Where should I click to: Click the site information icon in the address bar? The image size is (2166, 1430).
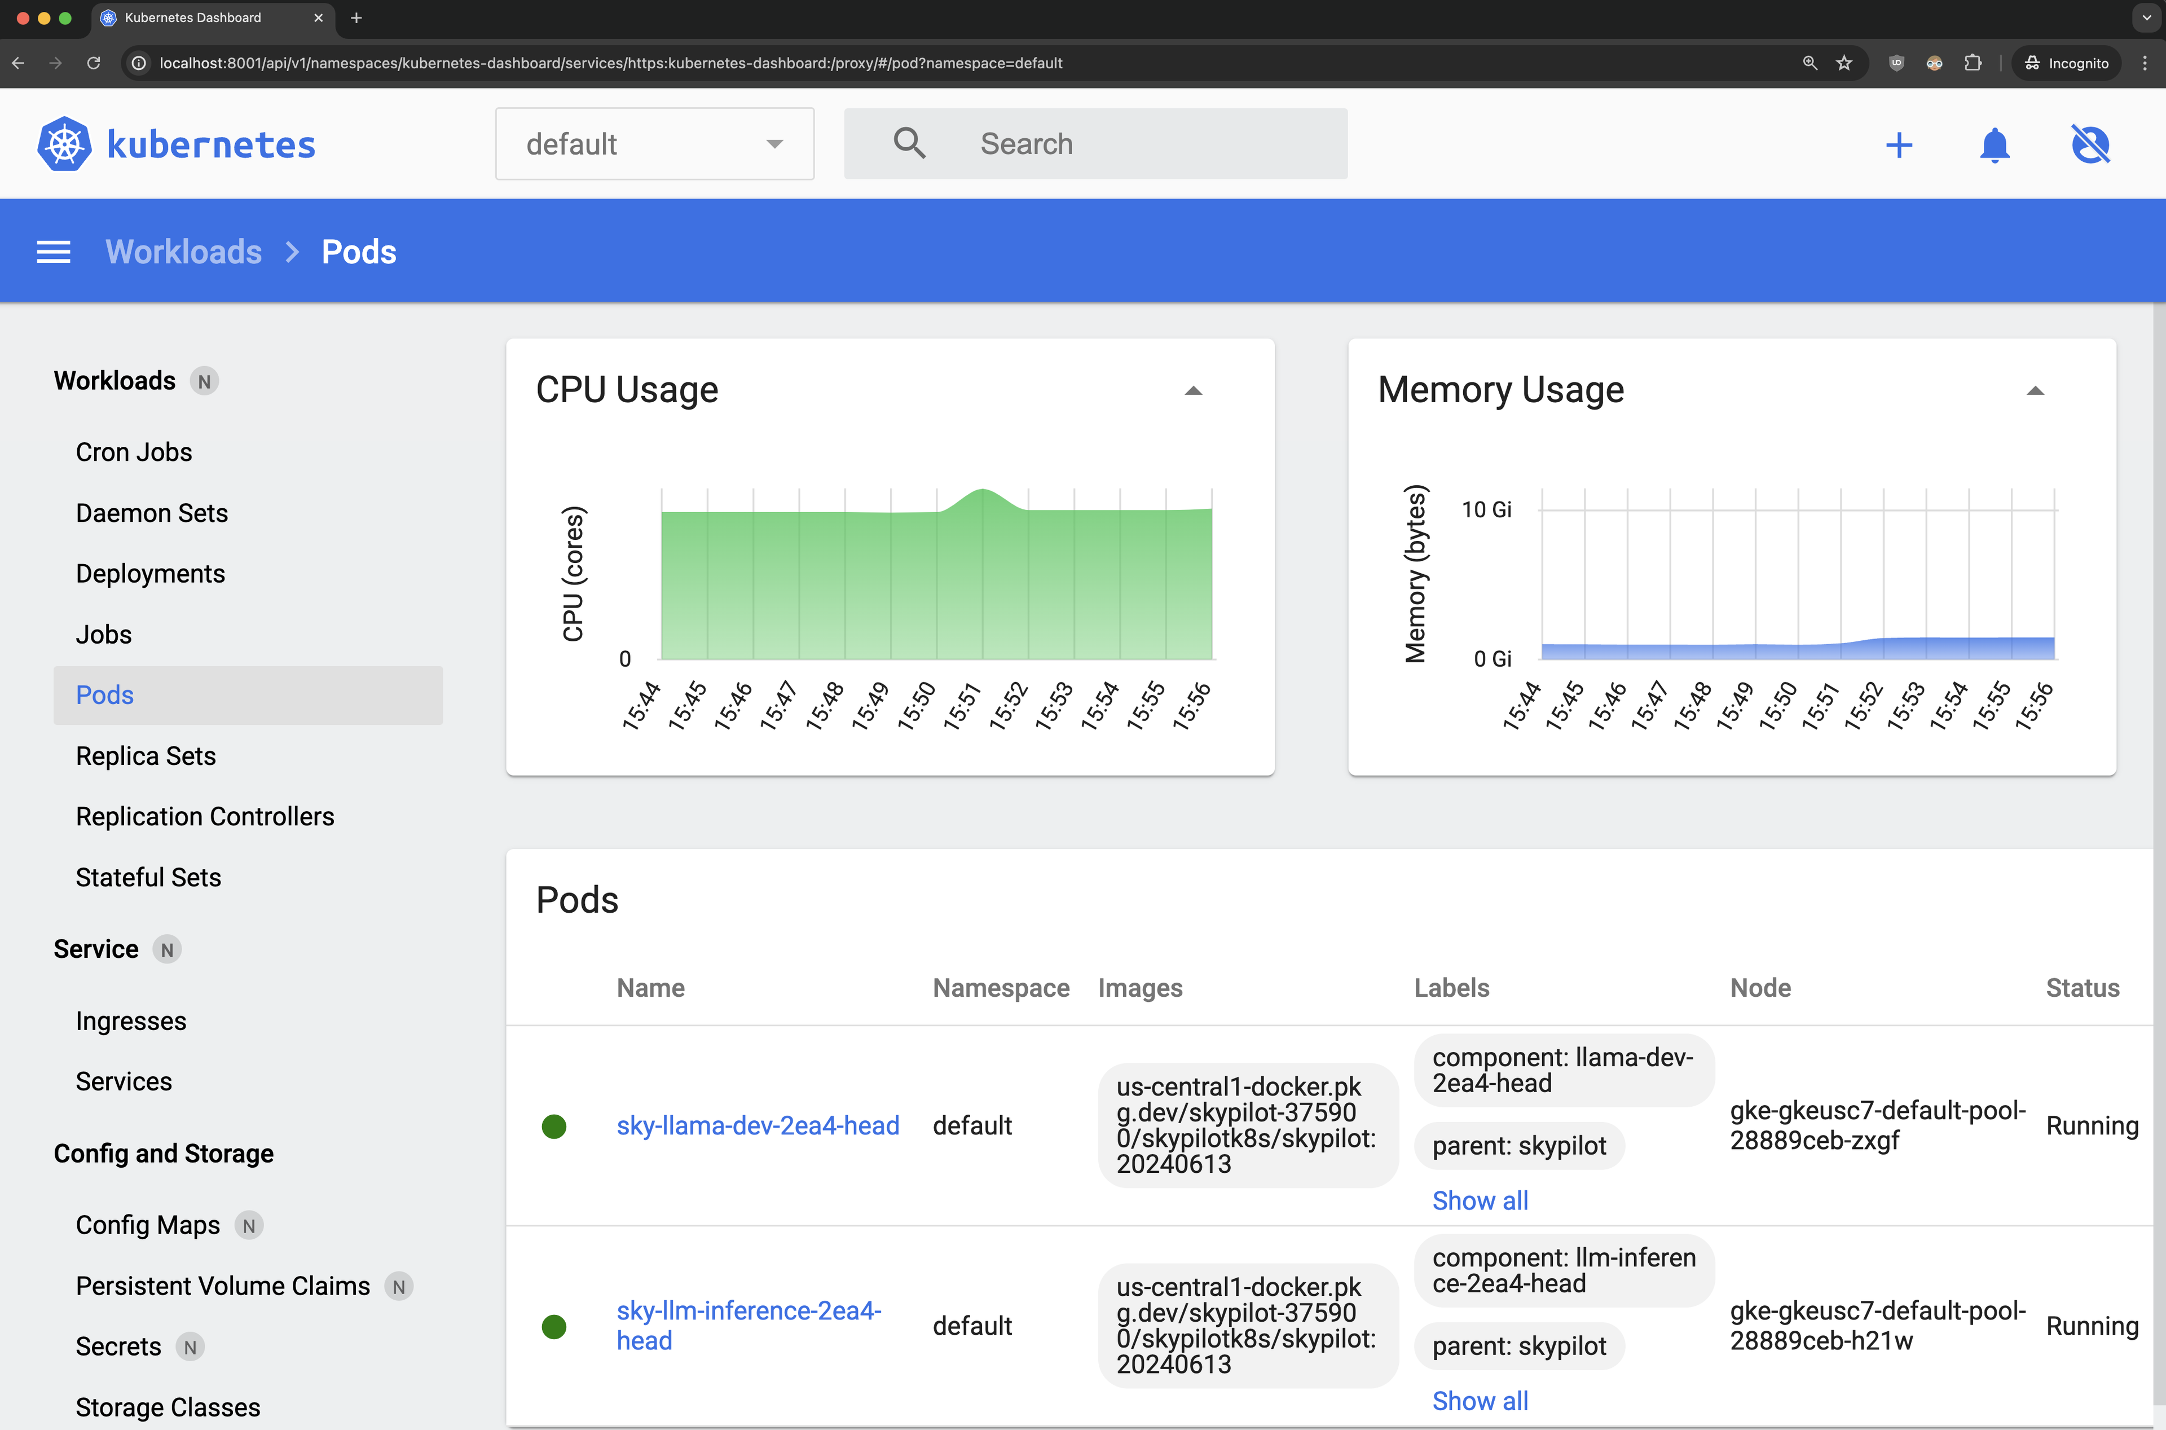(139, 63)
